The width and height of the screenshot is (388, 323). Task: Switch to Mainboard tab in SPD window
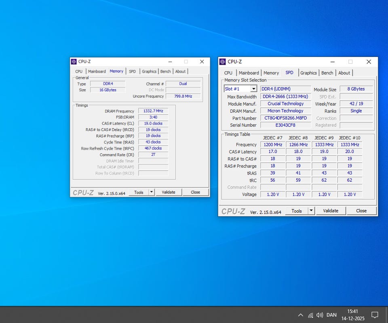click(x=249, y=73)
